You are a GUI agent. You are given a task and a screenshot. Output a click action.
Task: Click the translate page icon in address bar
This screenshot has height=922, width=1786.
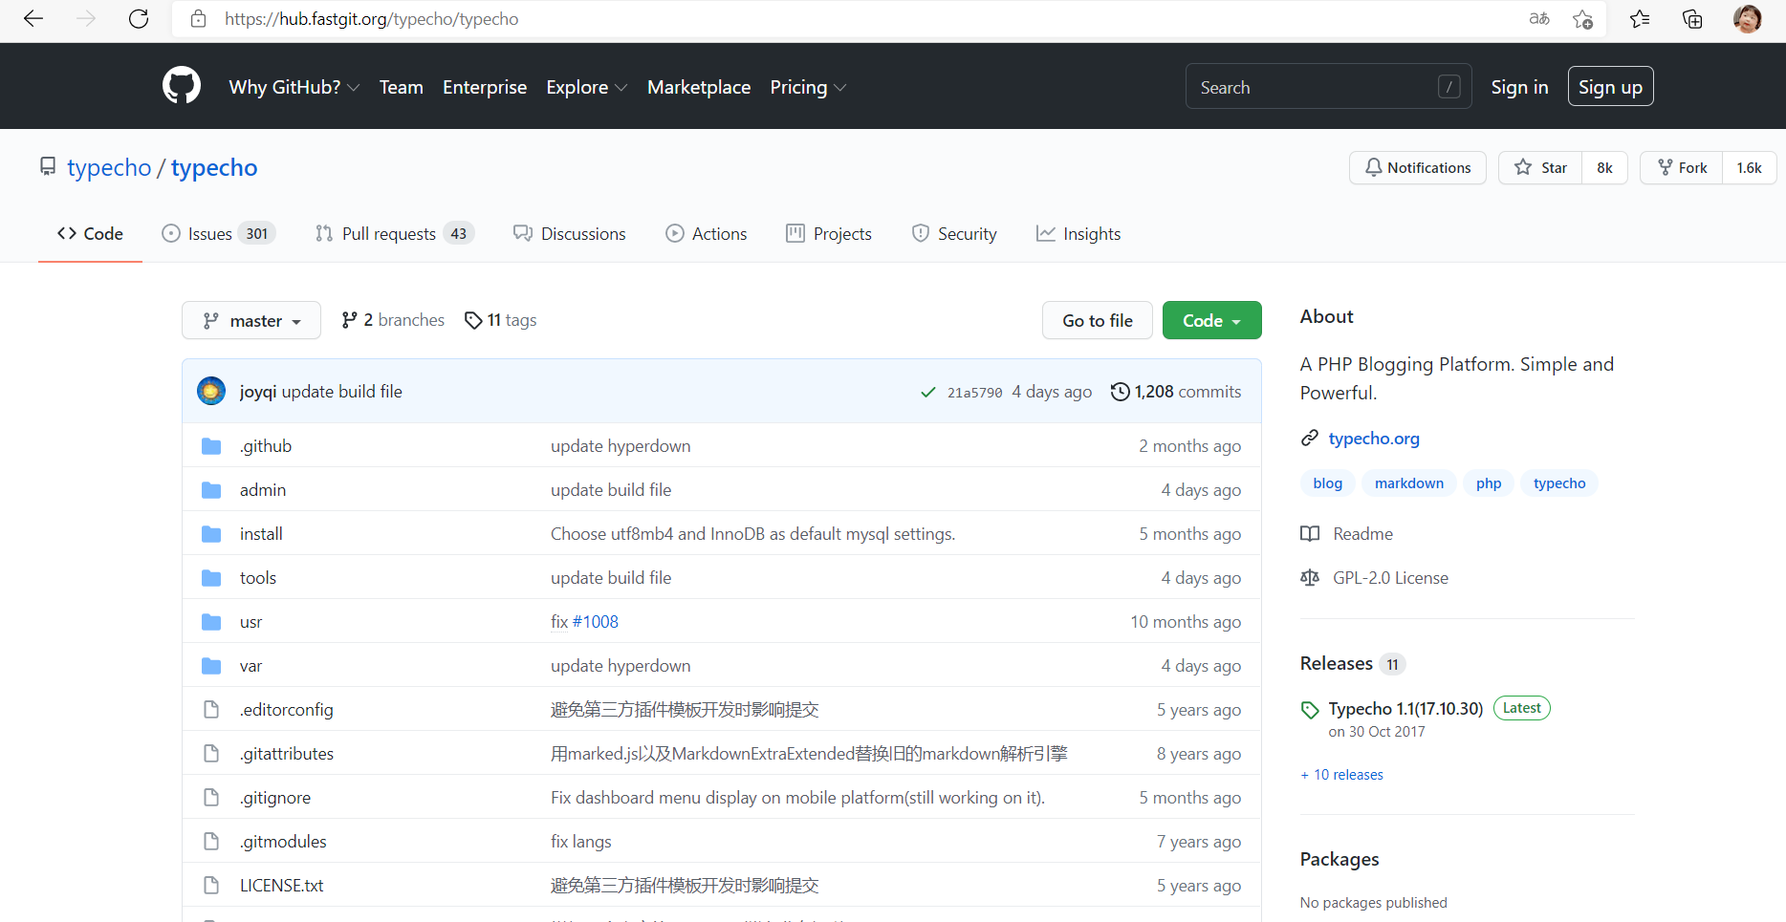click(1539, 19)
